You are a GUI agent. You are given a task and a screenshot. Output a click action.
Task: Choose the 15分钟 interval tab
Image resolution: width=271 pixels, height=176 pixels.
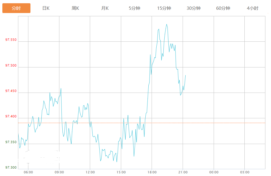click(164, 8)
